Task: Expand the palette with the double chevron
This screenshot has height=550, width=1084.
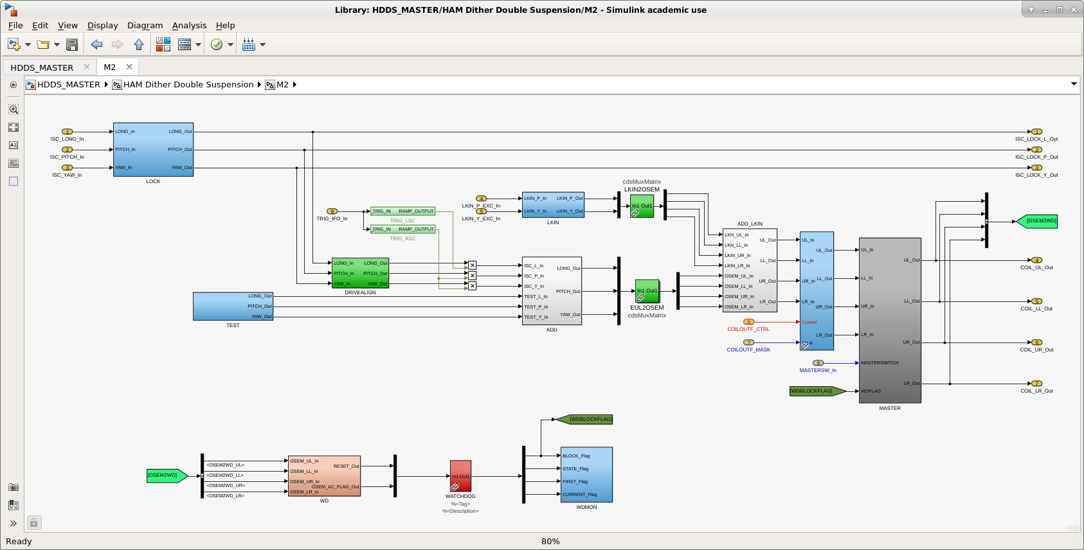Action: (x=14, y=523)
